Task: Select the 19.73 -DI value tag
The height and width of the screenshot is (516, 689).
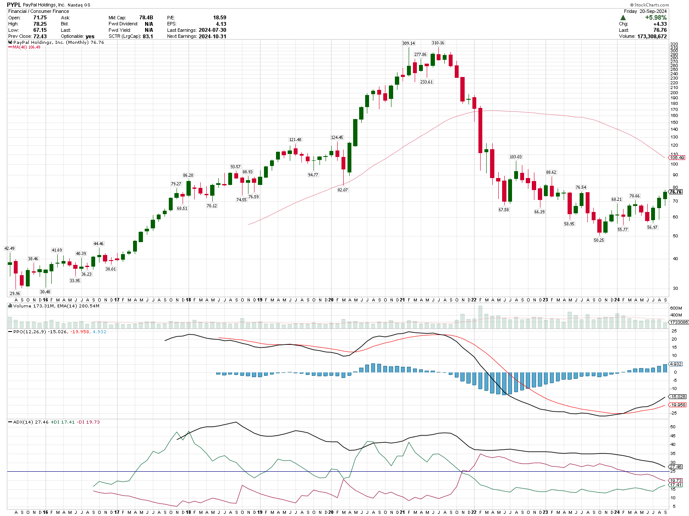Action: coord(676,481)
